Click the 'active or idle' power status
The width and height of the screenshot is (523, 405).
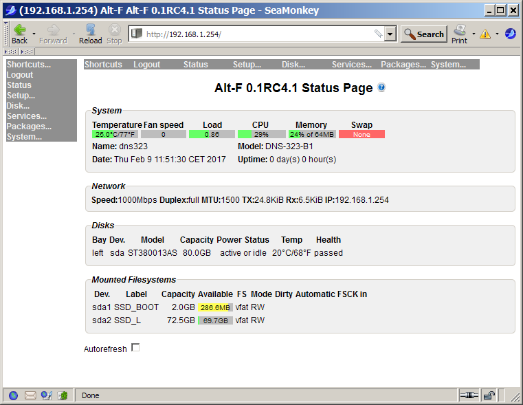pyautogui.click(x=243, y=253)
